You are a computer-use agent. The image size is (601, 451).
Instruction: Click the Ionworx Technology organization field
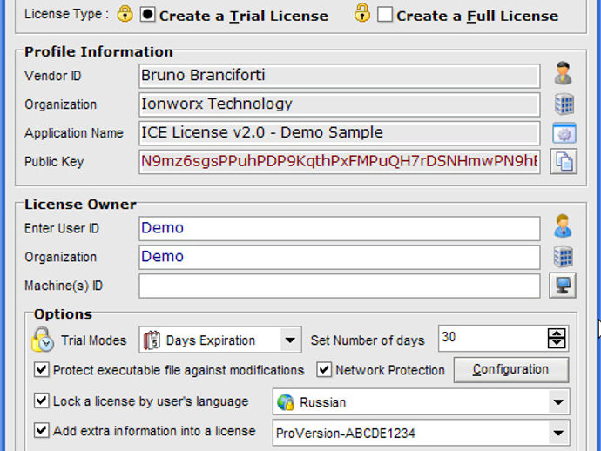[x=340, y=104]
